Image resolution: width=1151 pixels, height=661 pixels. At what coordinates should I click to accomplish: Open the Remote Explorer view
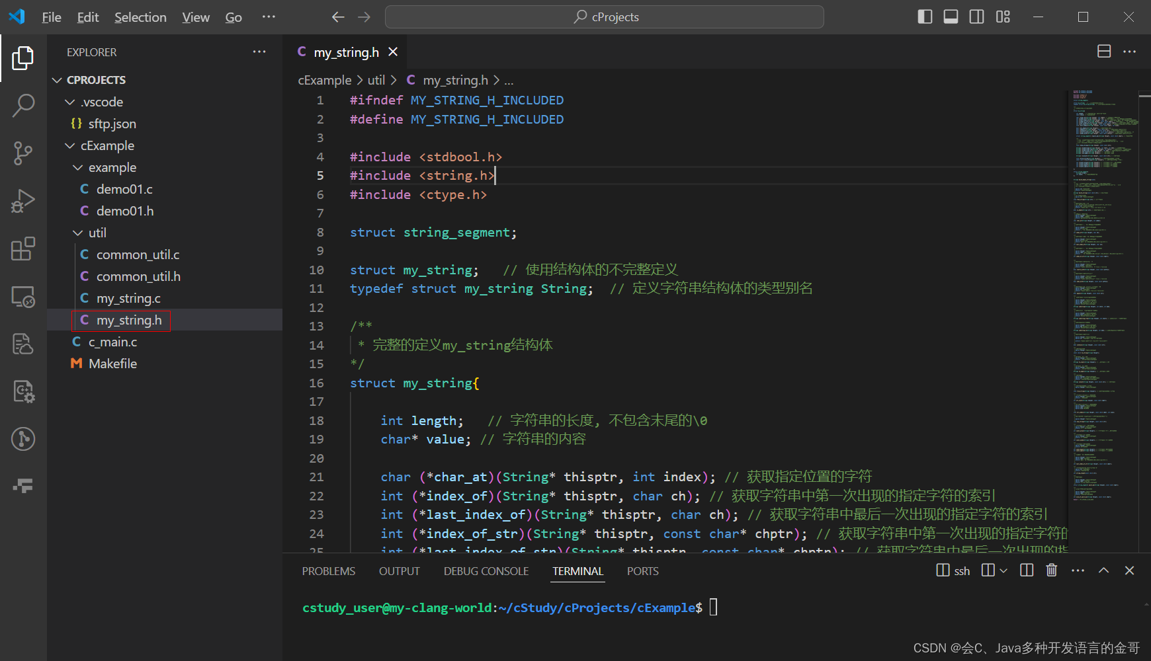23,297
